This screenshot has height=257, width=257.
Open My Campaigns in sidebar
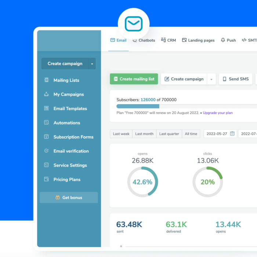pos(69,94)
